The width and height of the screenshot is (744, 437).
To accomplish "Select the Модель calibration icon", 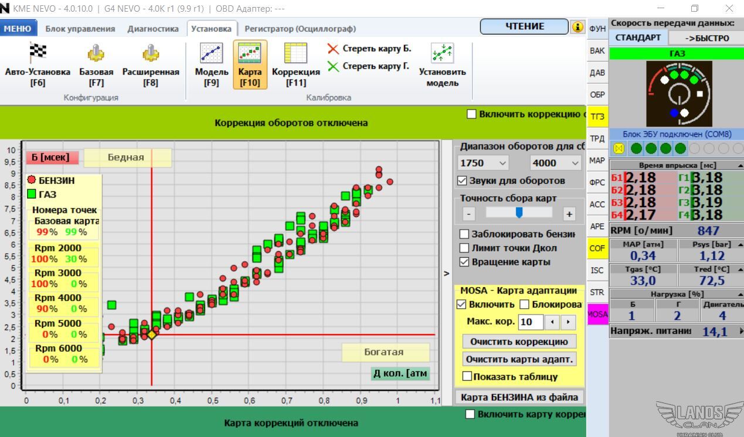I will click(211, 53).
